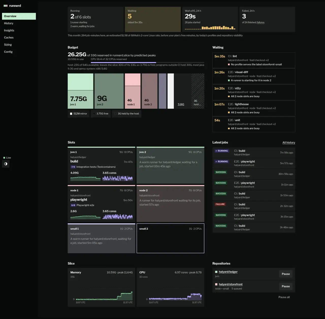Viewport: 325px width, 319px height.
Task: Click the 6/8 step badge in node 1
Action: [73, 205]
